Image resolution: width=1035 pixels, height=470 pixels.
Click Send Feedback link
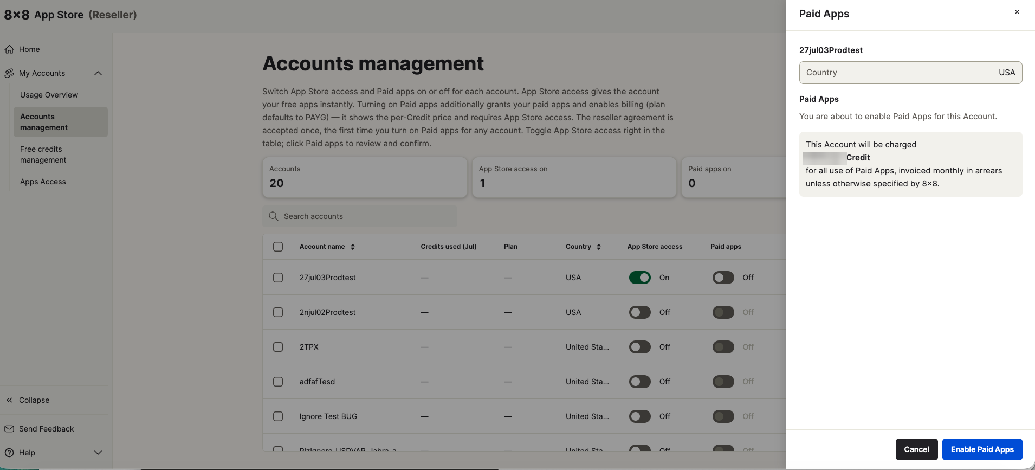(x=46, y=429)
